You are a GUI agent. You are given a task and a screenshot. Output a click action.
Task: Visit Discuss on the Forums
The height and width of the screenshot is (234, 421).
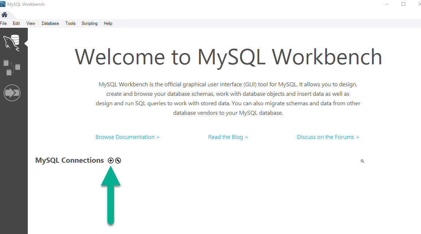click(328, 137)
